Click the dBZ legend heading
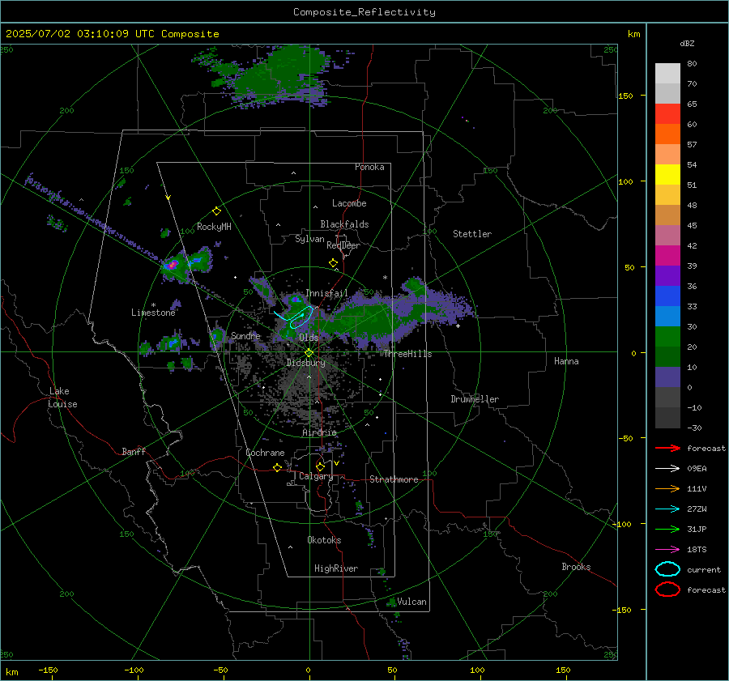The image size is (729, 681). point(687,43)
